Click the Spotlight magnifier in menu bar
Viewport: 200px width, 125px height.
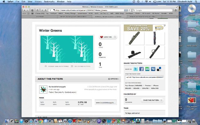click(x=196, y=2)
